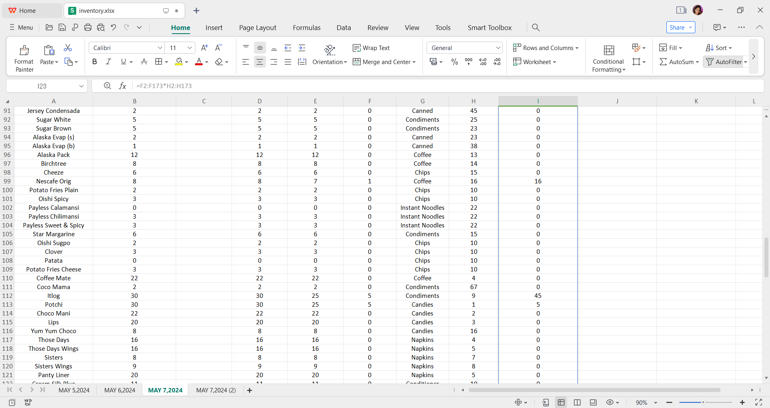770x408 pixels.
Task: Toggle italic formatting
Action: [x=108, y=62]
